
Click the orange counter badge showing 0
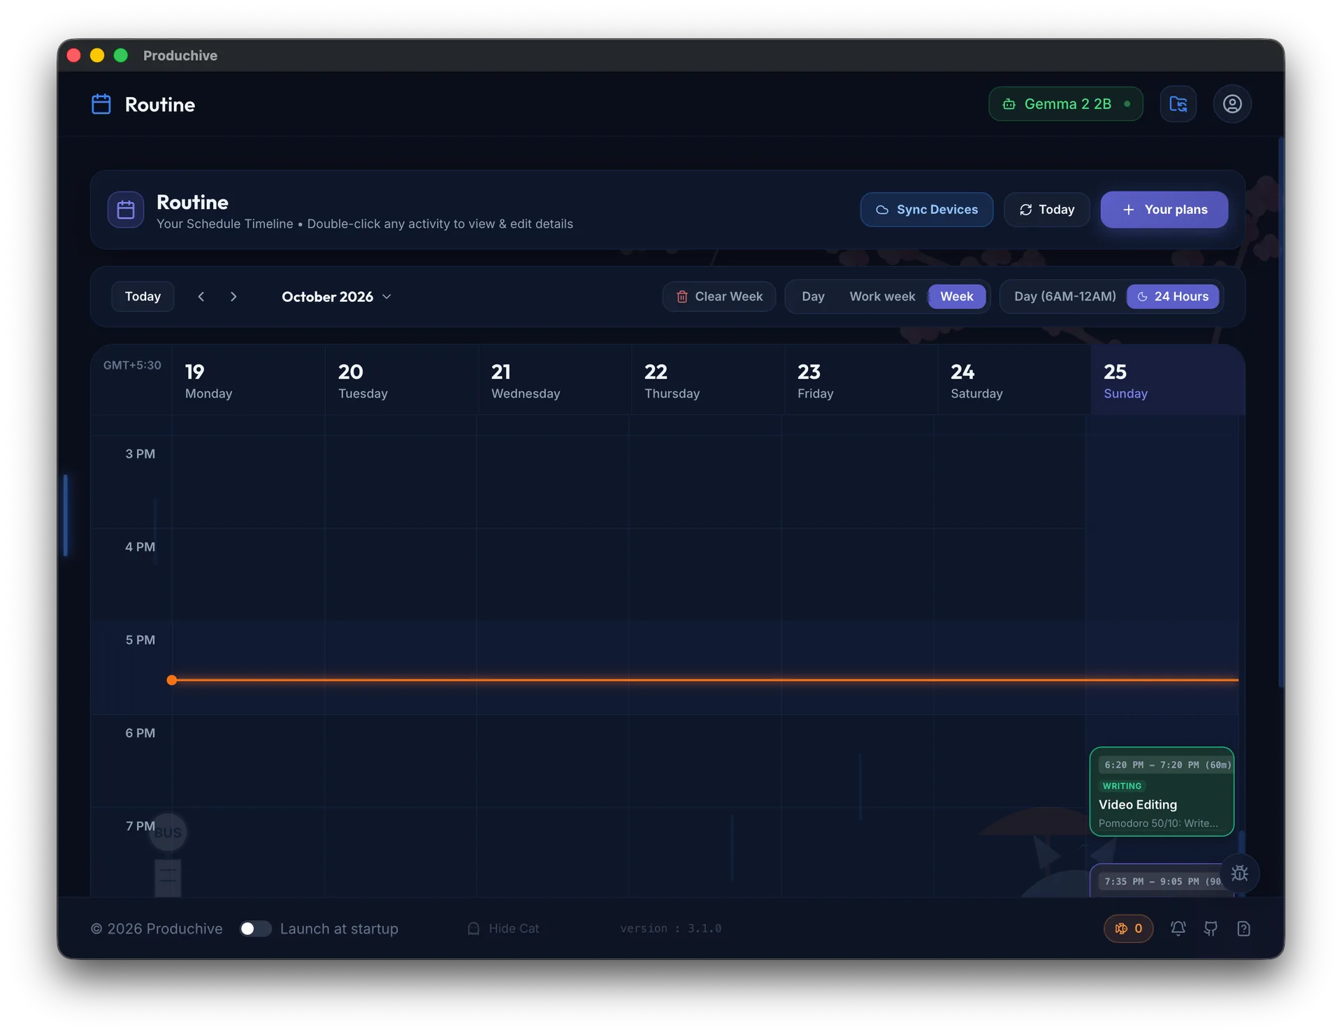(x=1128, y=928)
